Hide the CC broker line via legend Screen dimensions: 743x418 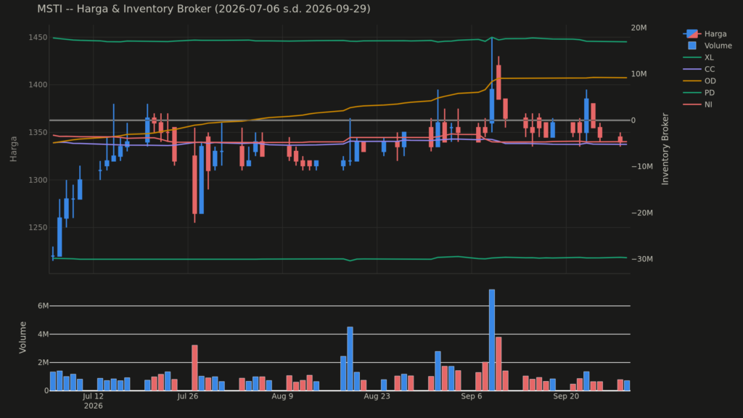(x=699, y=69)
